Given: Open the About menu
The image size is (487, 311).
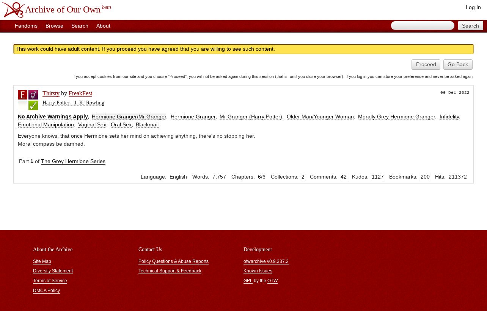Looking at the screenshot, I should tap(103, 26).
